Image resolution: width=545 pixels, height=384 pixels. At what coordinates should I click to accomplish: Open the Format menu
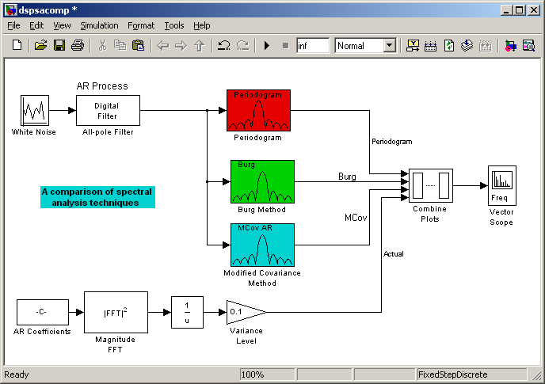click(x=141, y=25)
